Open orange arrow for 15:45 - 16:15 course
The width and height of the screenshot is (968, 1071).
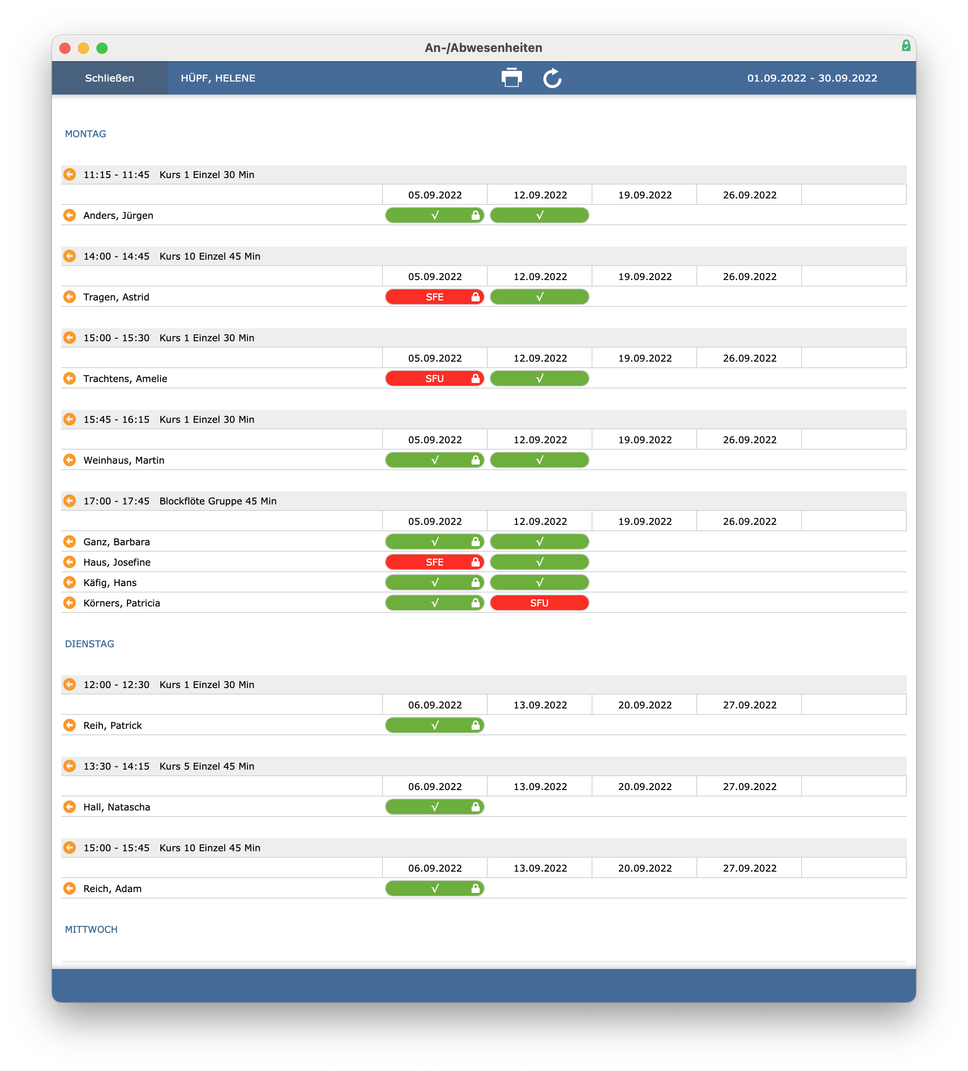pos(70,419)
